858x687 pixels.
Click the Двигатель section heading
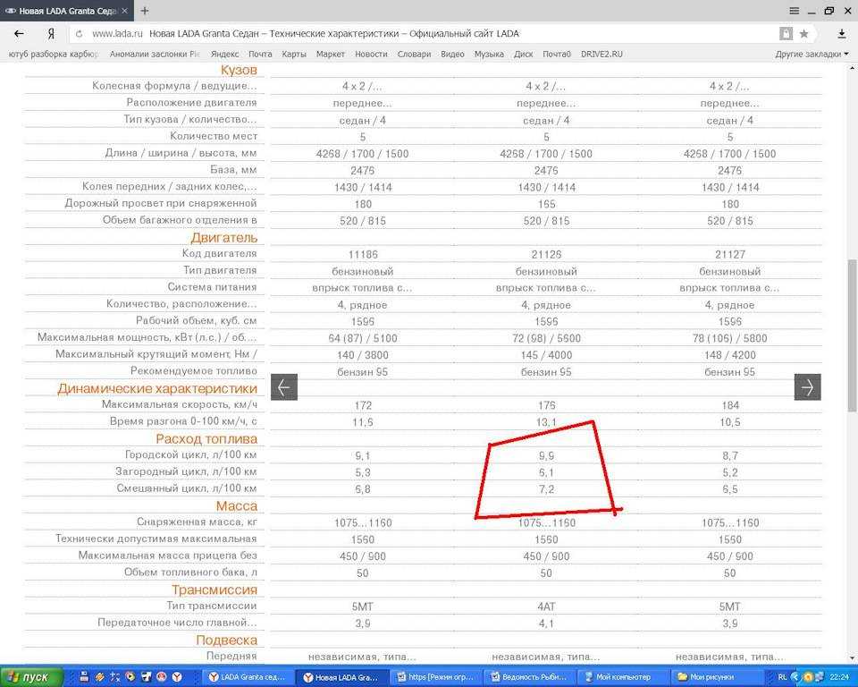point(223,238)
